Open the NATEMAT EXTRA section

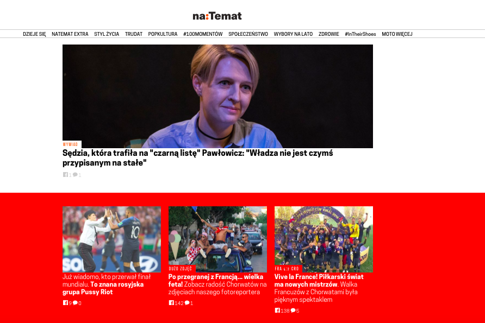point(70,34)
